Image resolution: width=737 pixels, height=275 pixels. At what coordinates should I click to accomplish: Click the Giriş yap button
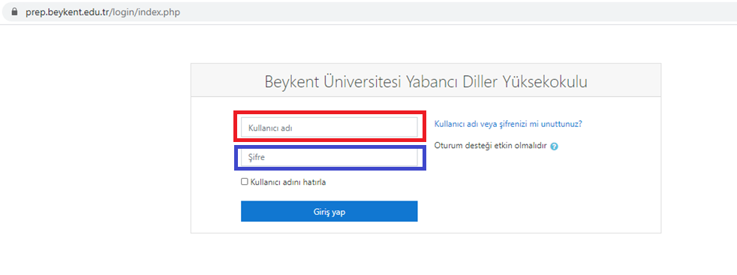(329, 211)
